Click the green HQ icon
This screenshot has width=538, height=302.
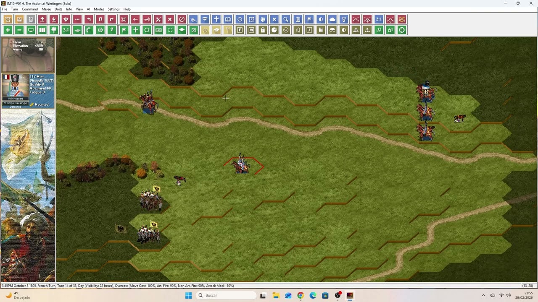click(158, 30)
